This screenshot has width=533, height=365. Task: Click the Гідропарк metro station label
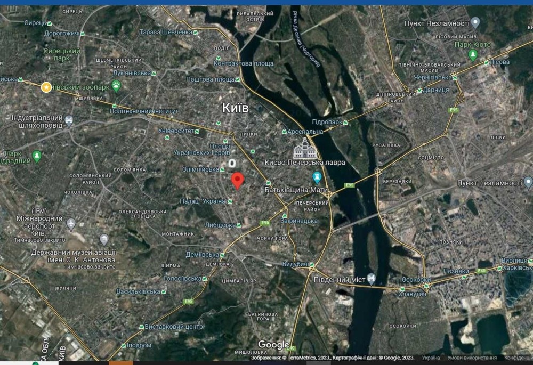coord(327,122)
